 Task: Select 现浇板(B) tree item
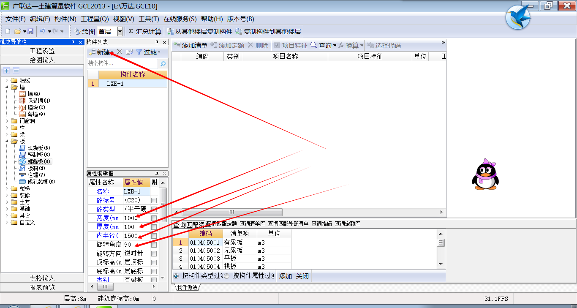click(35, 148)
